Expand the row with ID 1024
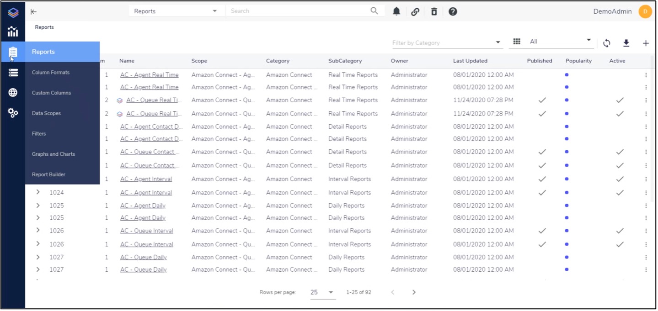The height and width of the screenshot is (311, 658). pos(38,192)
